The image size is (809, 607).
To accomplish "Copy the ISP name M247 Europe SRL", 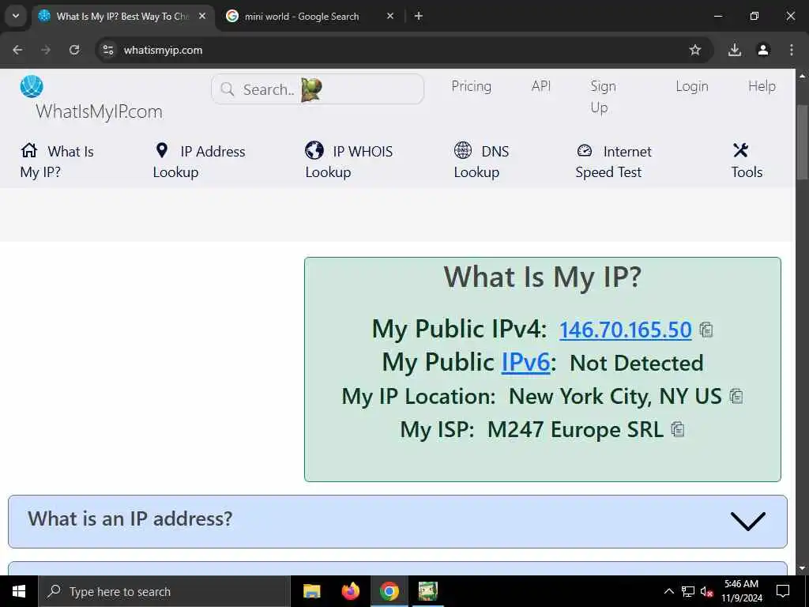I will 678,429.
